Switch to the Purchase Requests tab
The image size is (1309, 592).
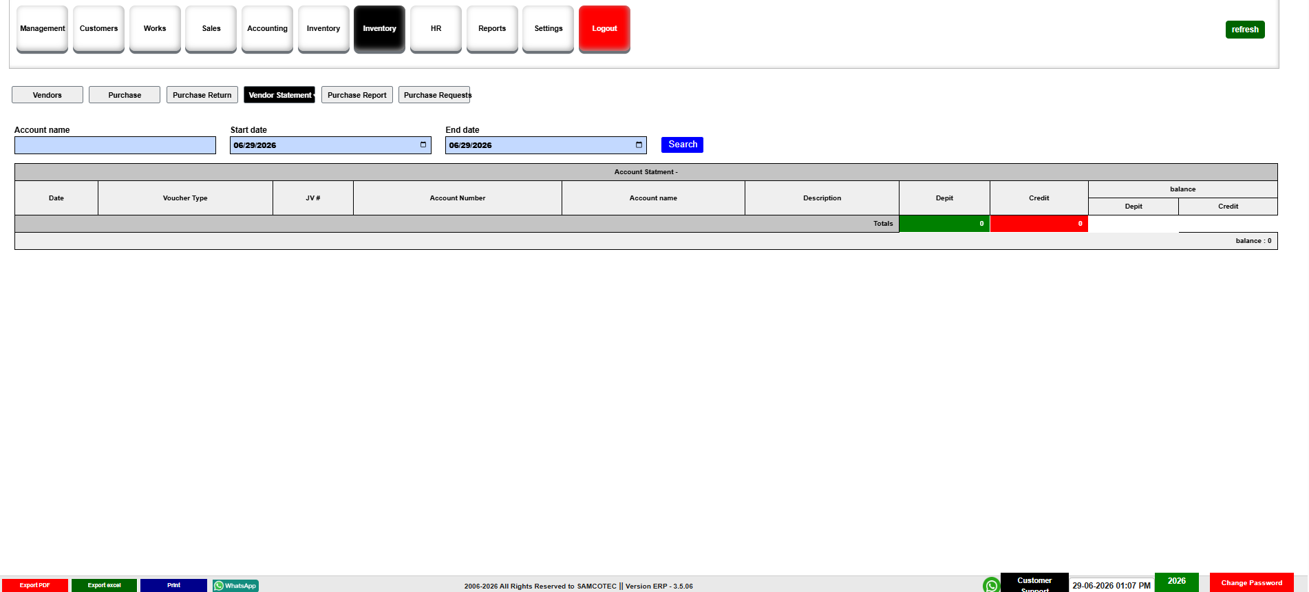[x=434, y=95]
